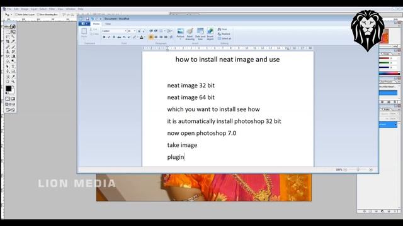Image resolution: width=403 pixels, height=226 pixels.
Task: Open the WordPad font family dropdown
Action: (125, 31)
